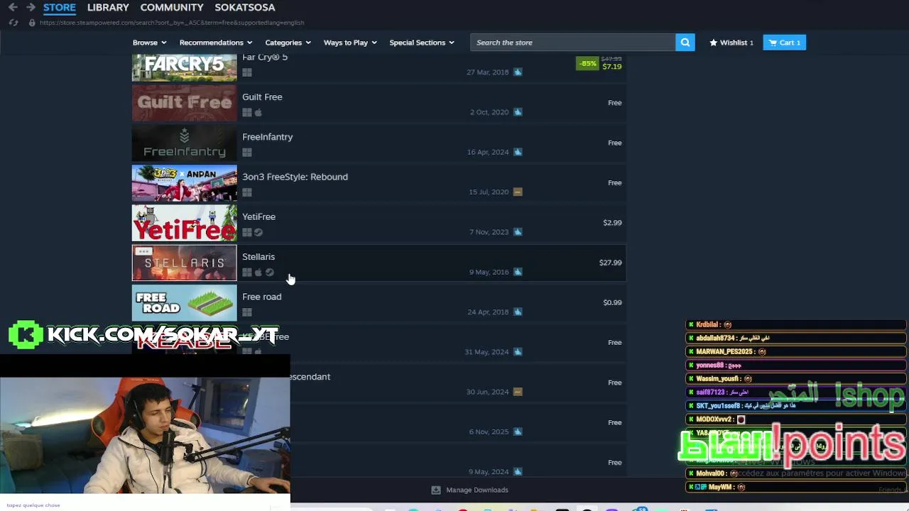The height and width of the screenshot is (511, 909).
Task: Expand the Special Sections dropdown
Action: 422,43
